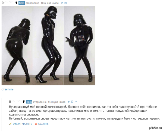Click редактировать to edit the comment
This screenshot has width=163, height=131.
[x=22, y=124]
